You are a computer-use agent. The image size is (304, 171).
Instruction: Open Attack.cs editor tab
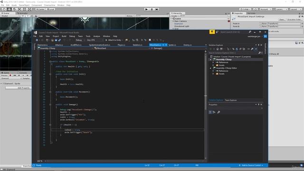pos(59,45)
